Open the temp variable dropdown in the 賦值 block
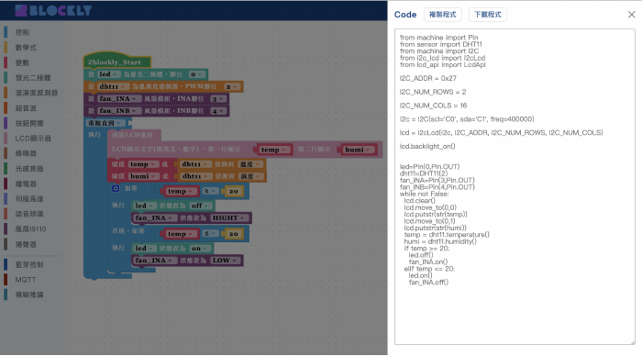This screenshot has height=356, width=642. 142,164
